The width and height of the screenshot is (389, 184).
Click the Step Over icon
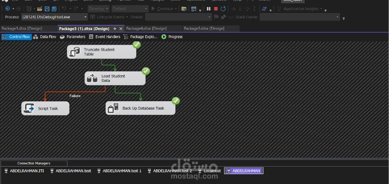coord(247,9)
